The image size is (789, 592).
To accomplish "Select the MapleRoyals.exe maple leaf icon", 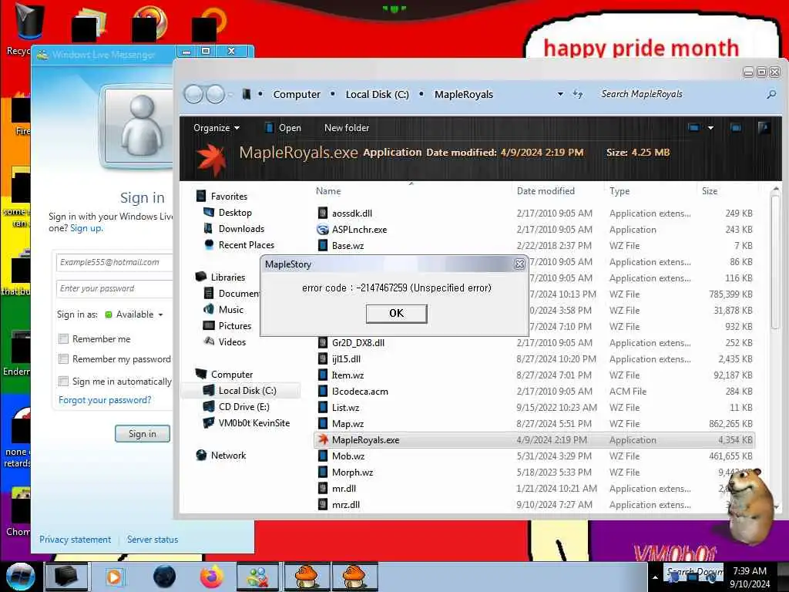I will (x=323, y=439).
